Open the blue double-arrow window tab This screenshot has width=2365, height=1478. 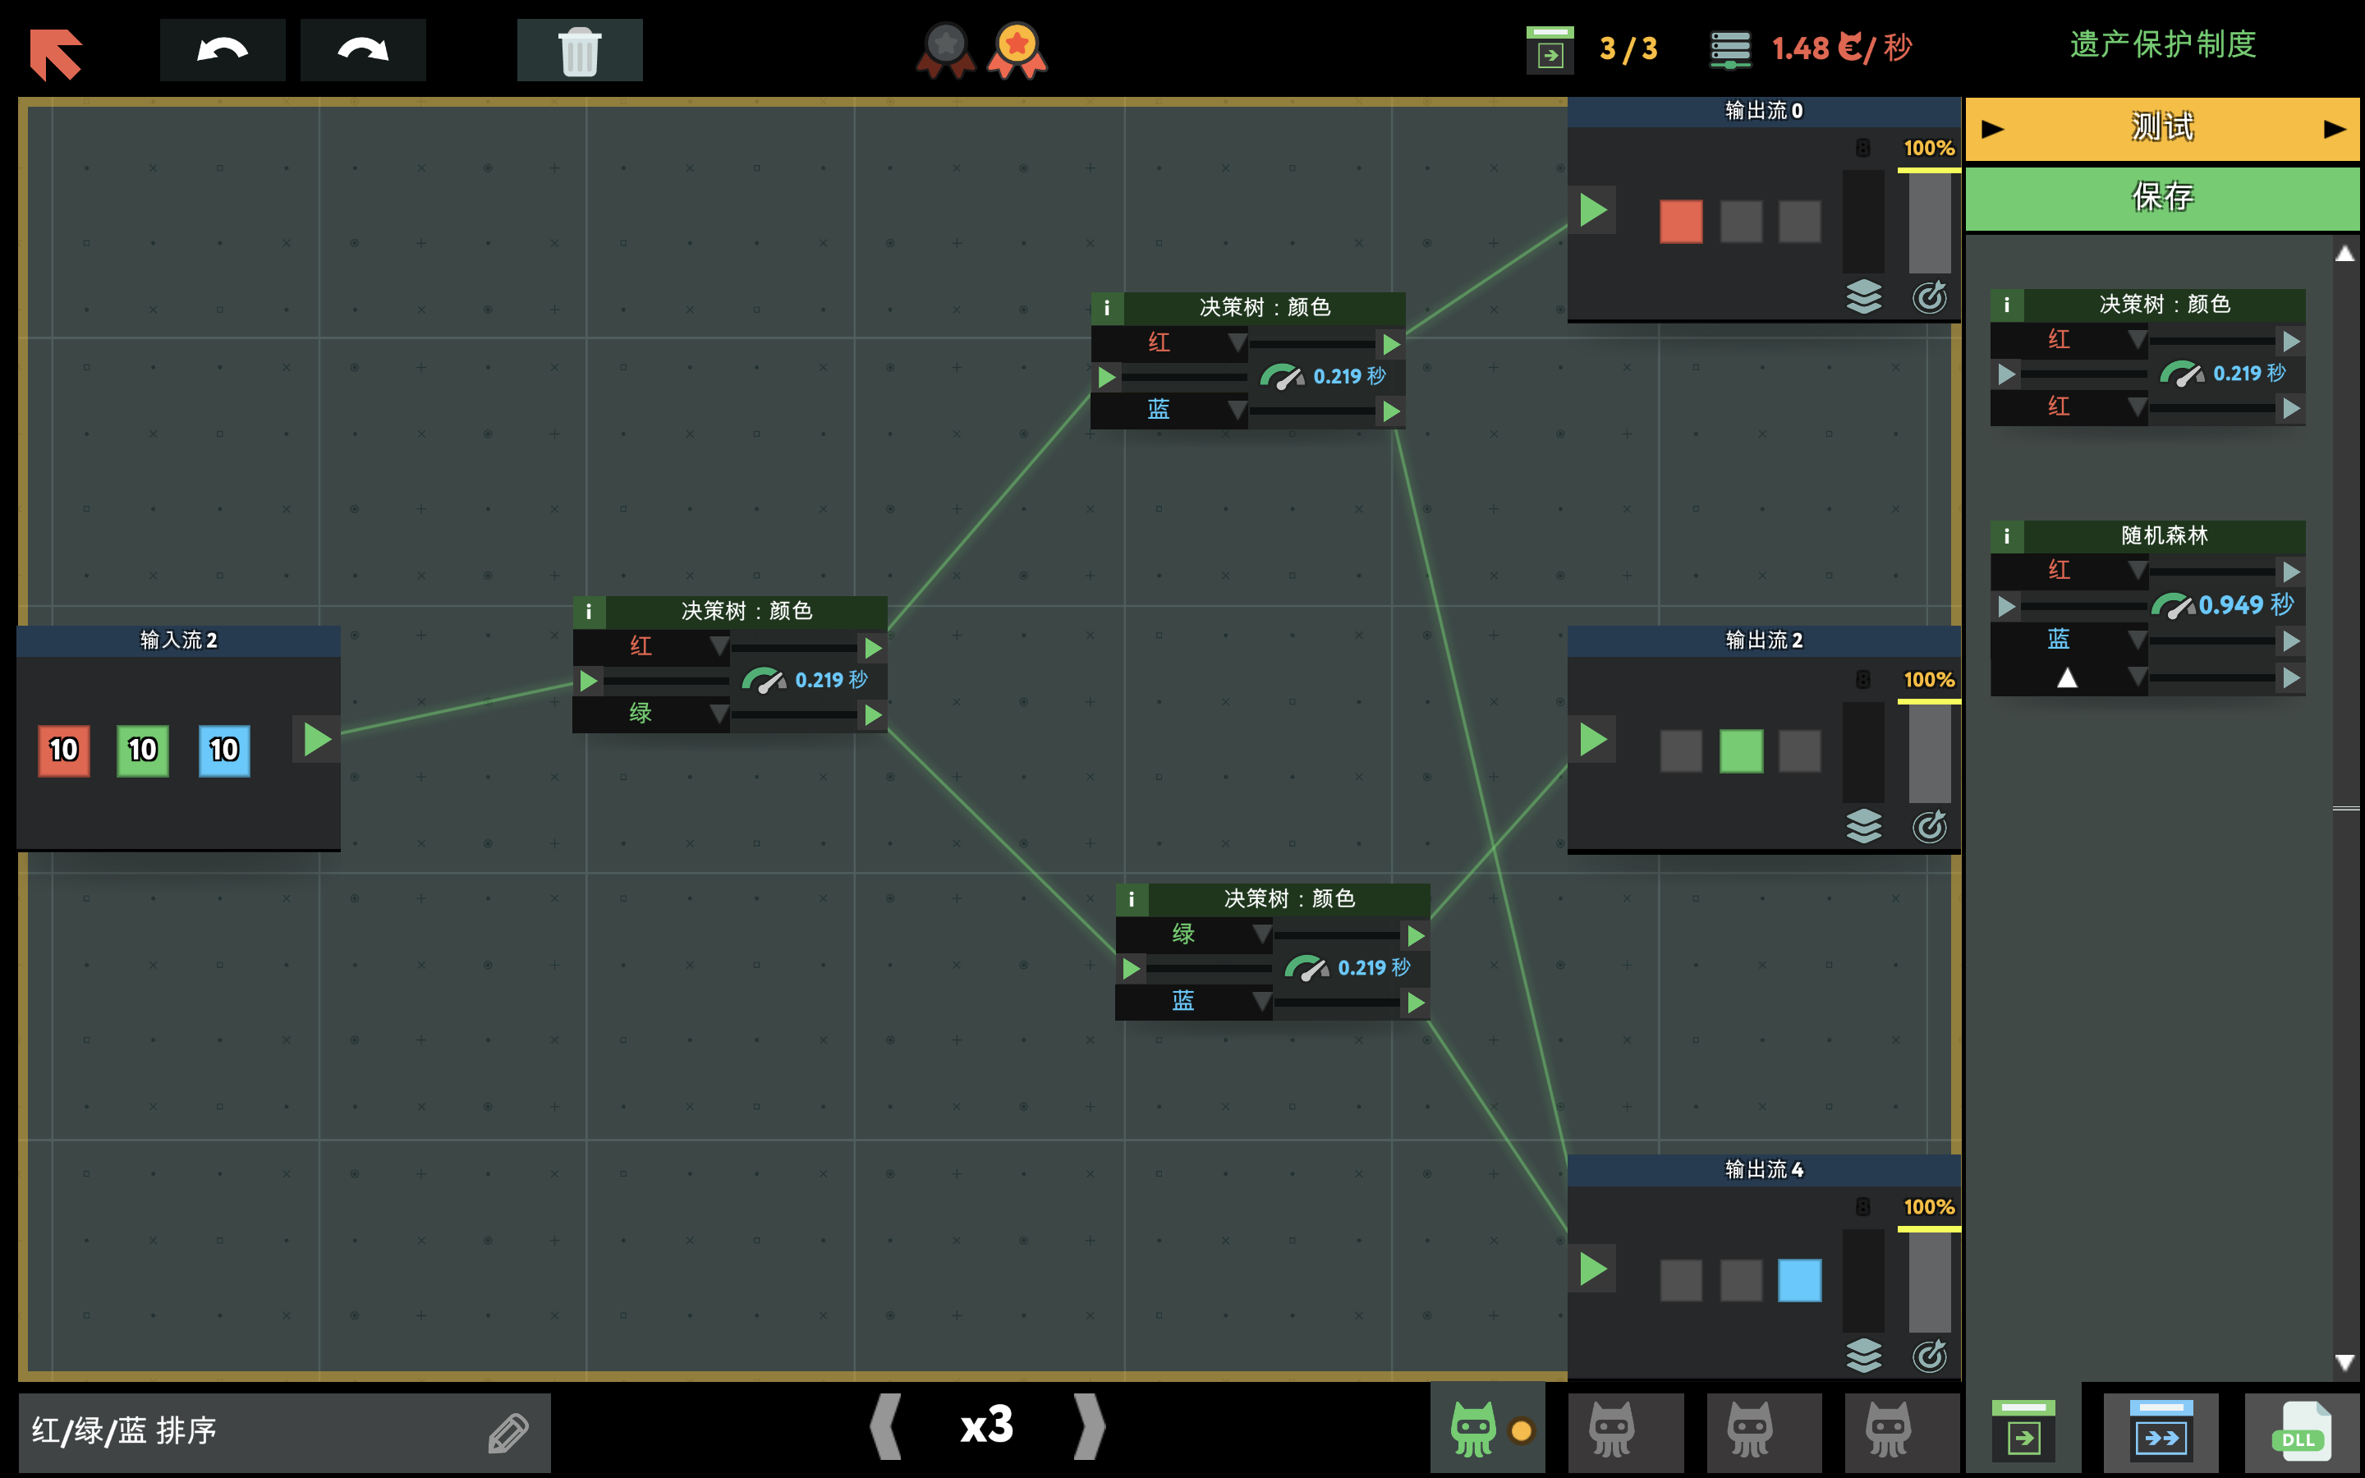(2161, 1433)
